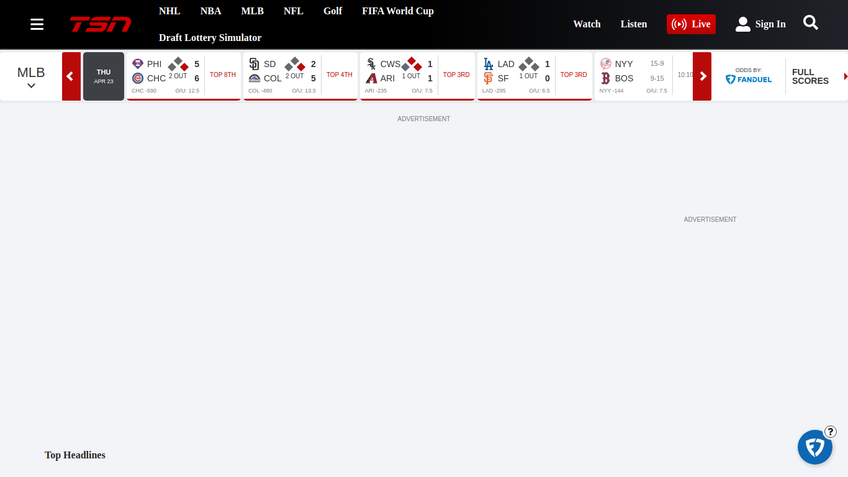Click the White Sox team logo
Screen dimensions: 848x477
(371, 64)
